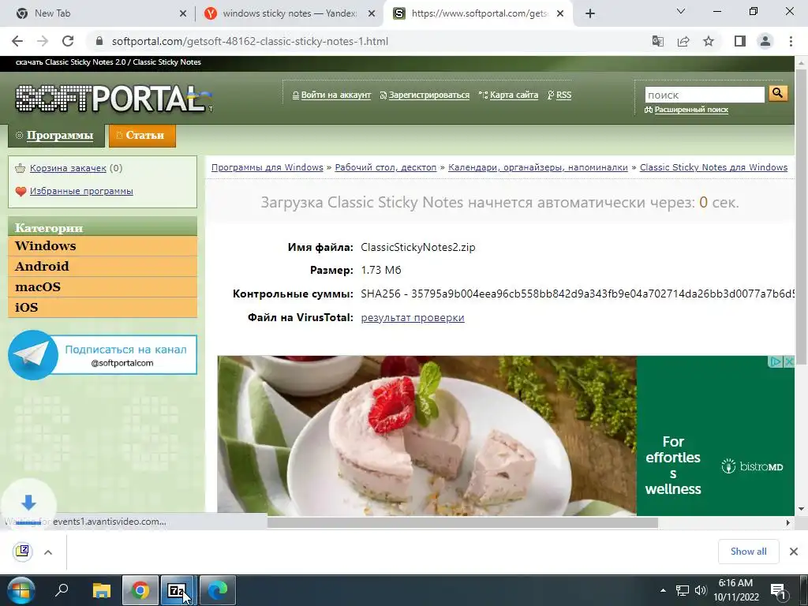Reload the softportal page
This screenshot has height=606, width=808.
coord(68,41)
